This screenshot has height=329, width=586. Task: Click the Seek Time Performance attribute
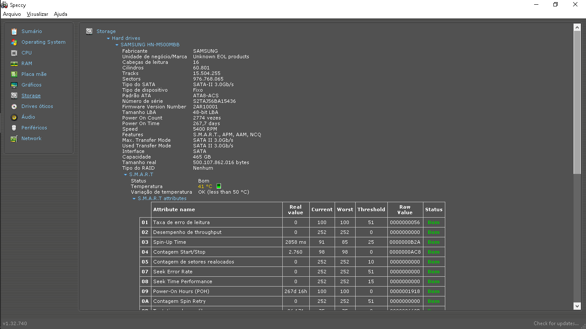click(x=183, y=281)
